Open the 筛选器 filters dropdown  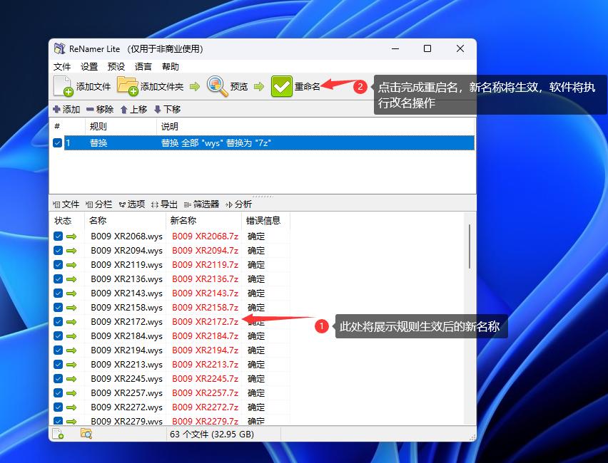click(202, 204)
